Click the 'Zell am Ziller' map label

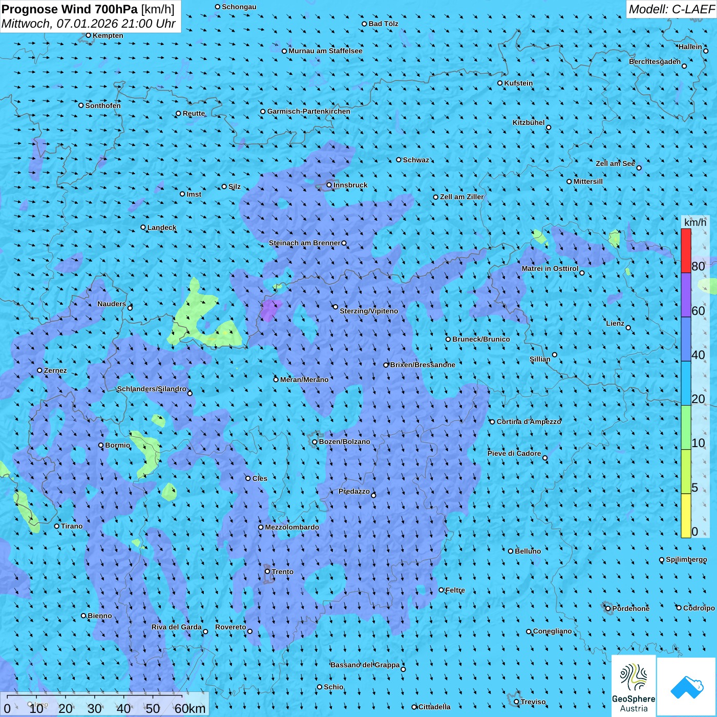tap(462, 197)
